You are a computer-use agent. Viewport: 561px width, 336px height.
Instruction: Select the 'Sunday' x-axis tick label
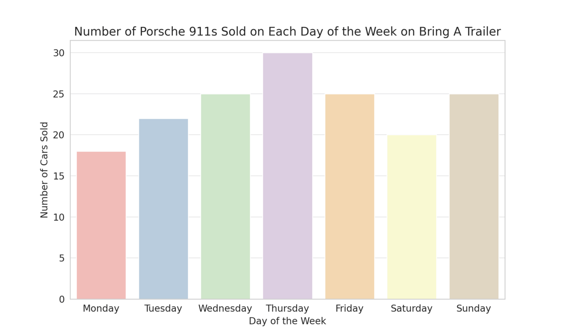[x=474, y=309]
